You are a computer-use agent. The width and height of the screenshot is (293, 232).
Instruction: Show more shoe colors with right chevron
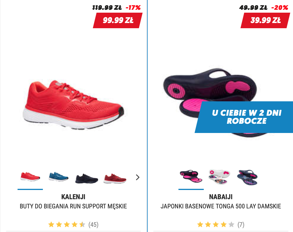pyautogui.click(x=138, y=177)
